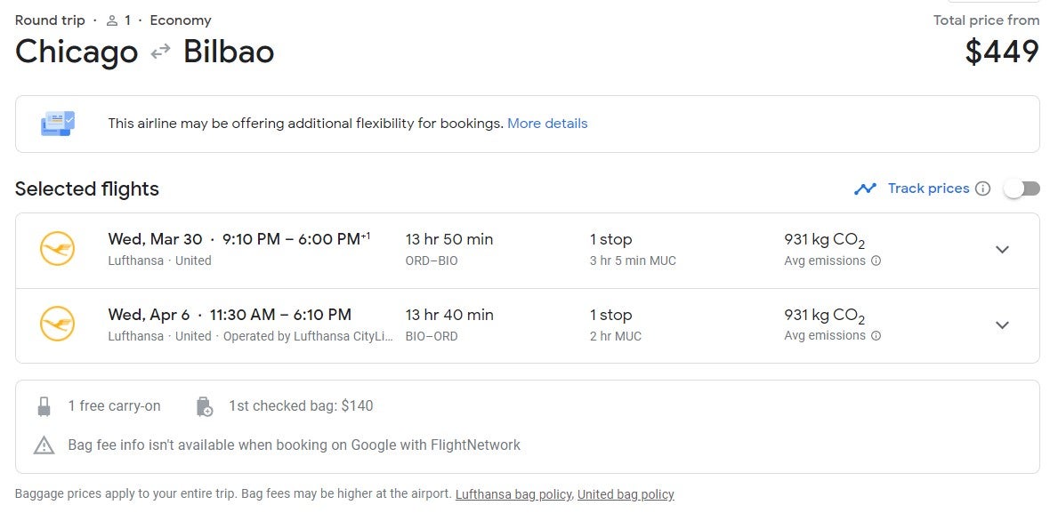
Task: Expand the Wed, Apr 6 flight details
Action: [x=1003, y=325]
